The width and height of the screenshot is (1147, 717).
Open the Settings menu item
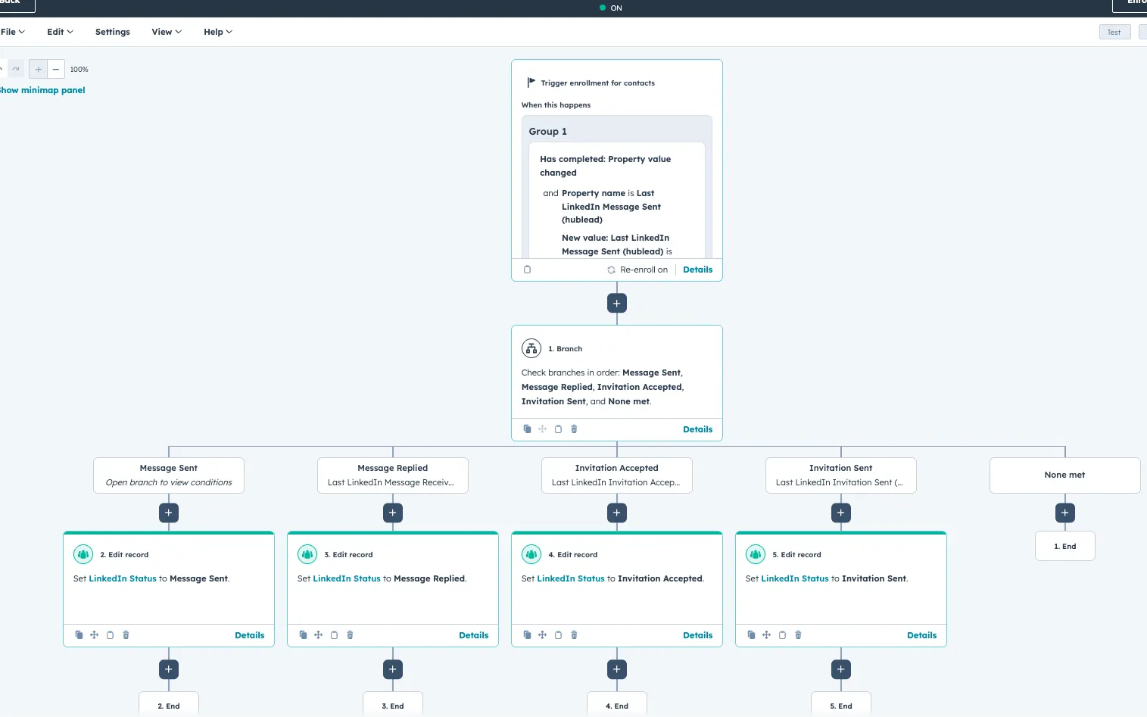[113, 32]
